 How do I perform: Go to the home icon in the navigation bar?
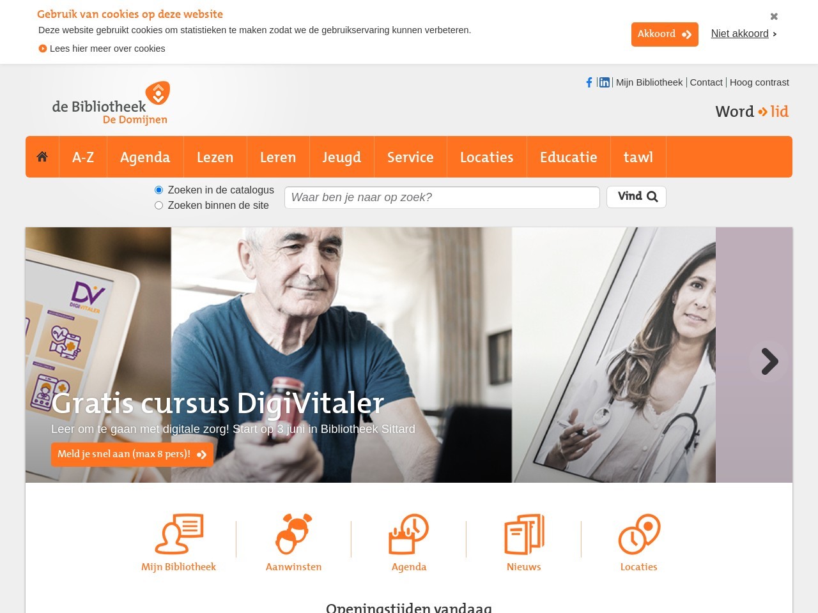pos(42,156)
